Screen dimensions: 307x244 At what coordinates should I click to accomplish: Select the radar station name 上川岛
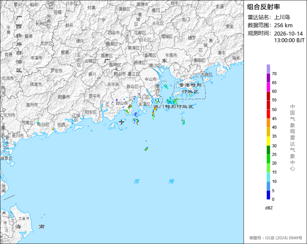pyautogui.click(x=282, y=17)
